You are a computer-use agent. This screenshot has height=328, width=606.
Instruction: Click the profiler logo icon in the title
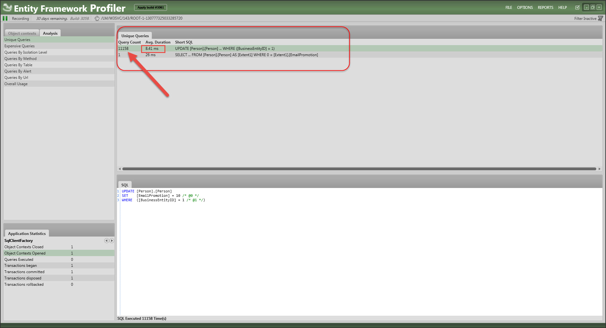tap(7, 8)
